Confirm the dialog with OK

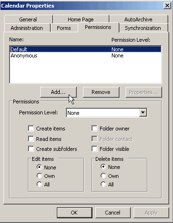click(74, 213)
